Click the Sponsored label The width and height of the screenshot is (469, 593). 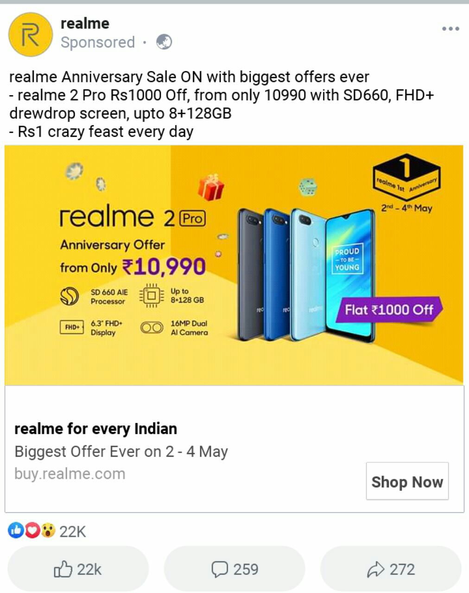pyautogui.click(x=98, y=42)
